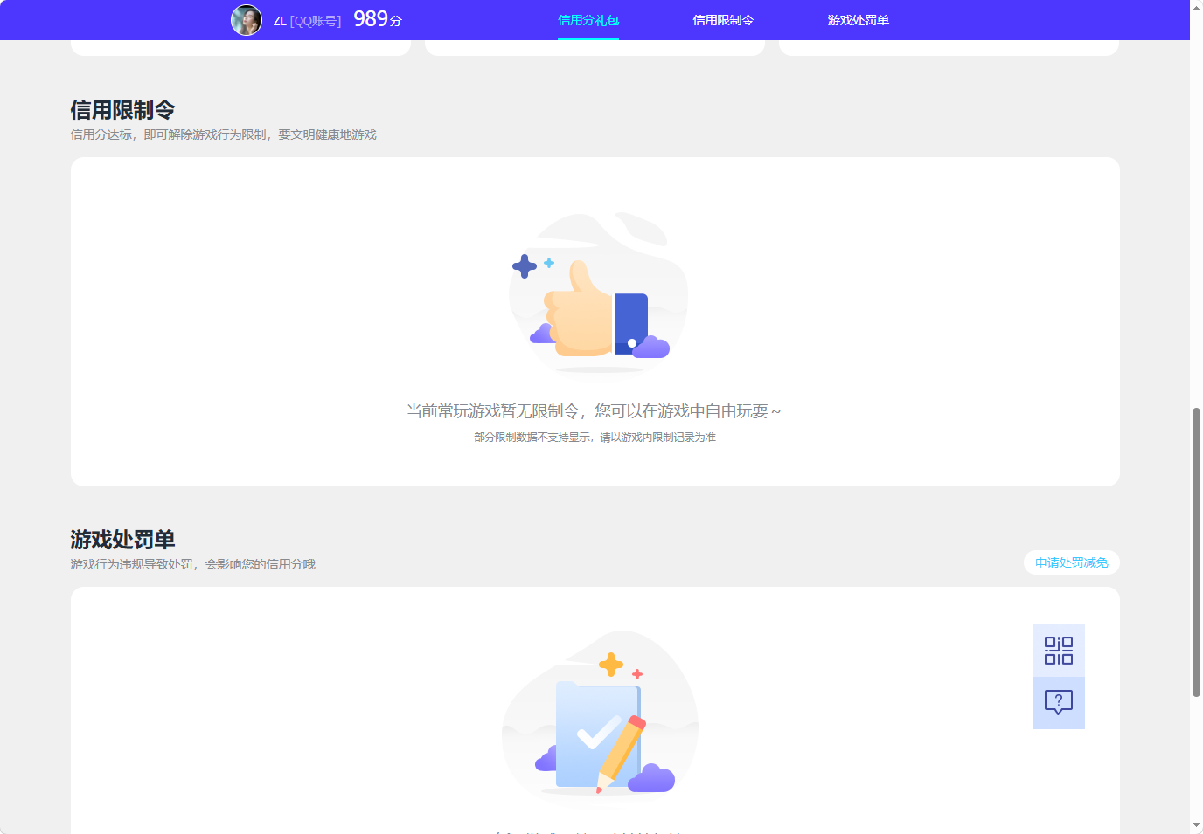Switch to the 信用限制令 tab
The width and height of the screenshot is (1203, 834).
[723, 20]
